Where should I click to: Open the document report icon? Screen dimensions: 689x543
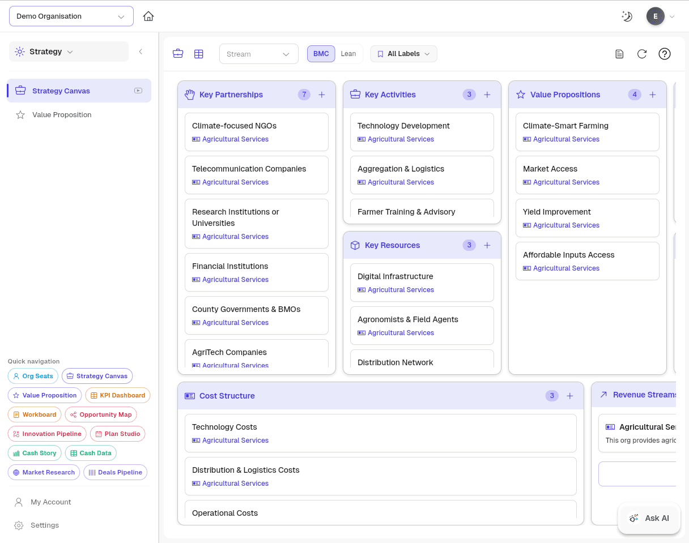(619, 54)
